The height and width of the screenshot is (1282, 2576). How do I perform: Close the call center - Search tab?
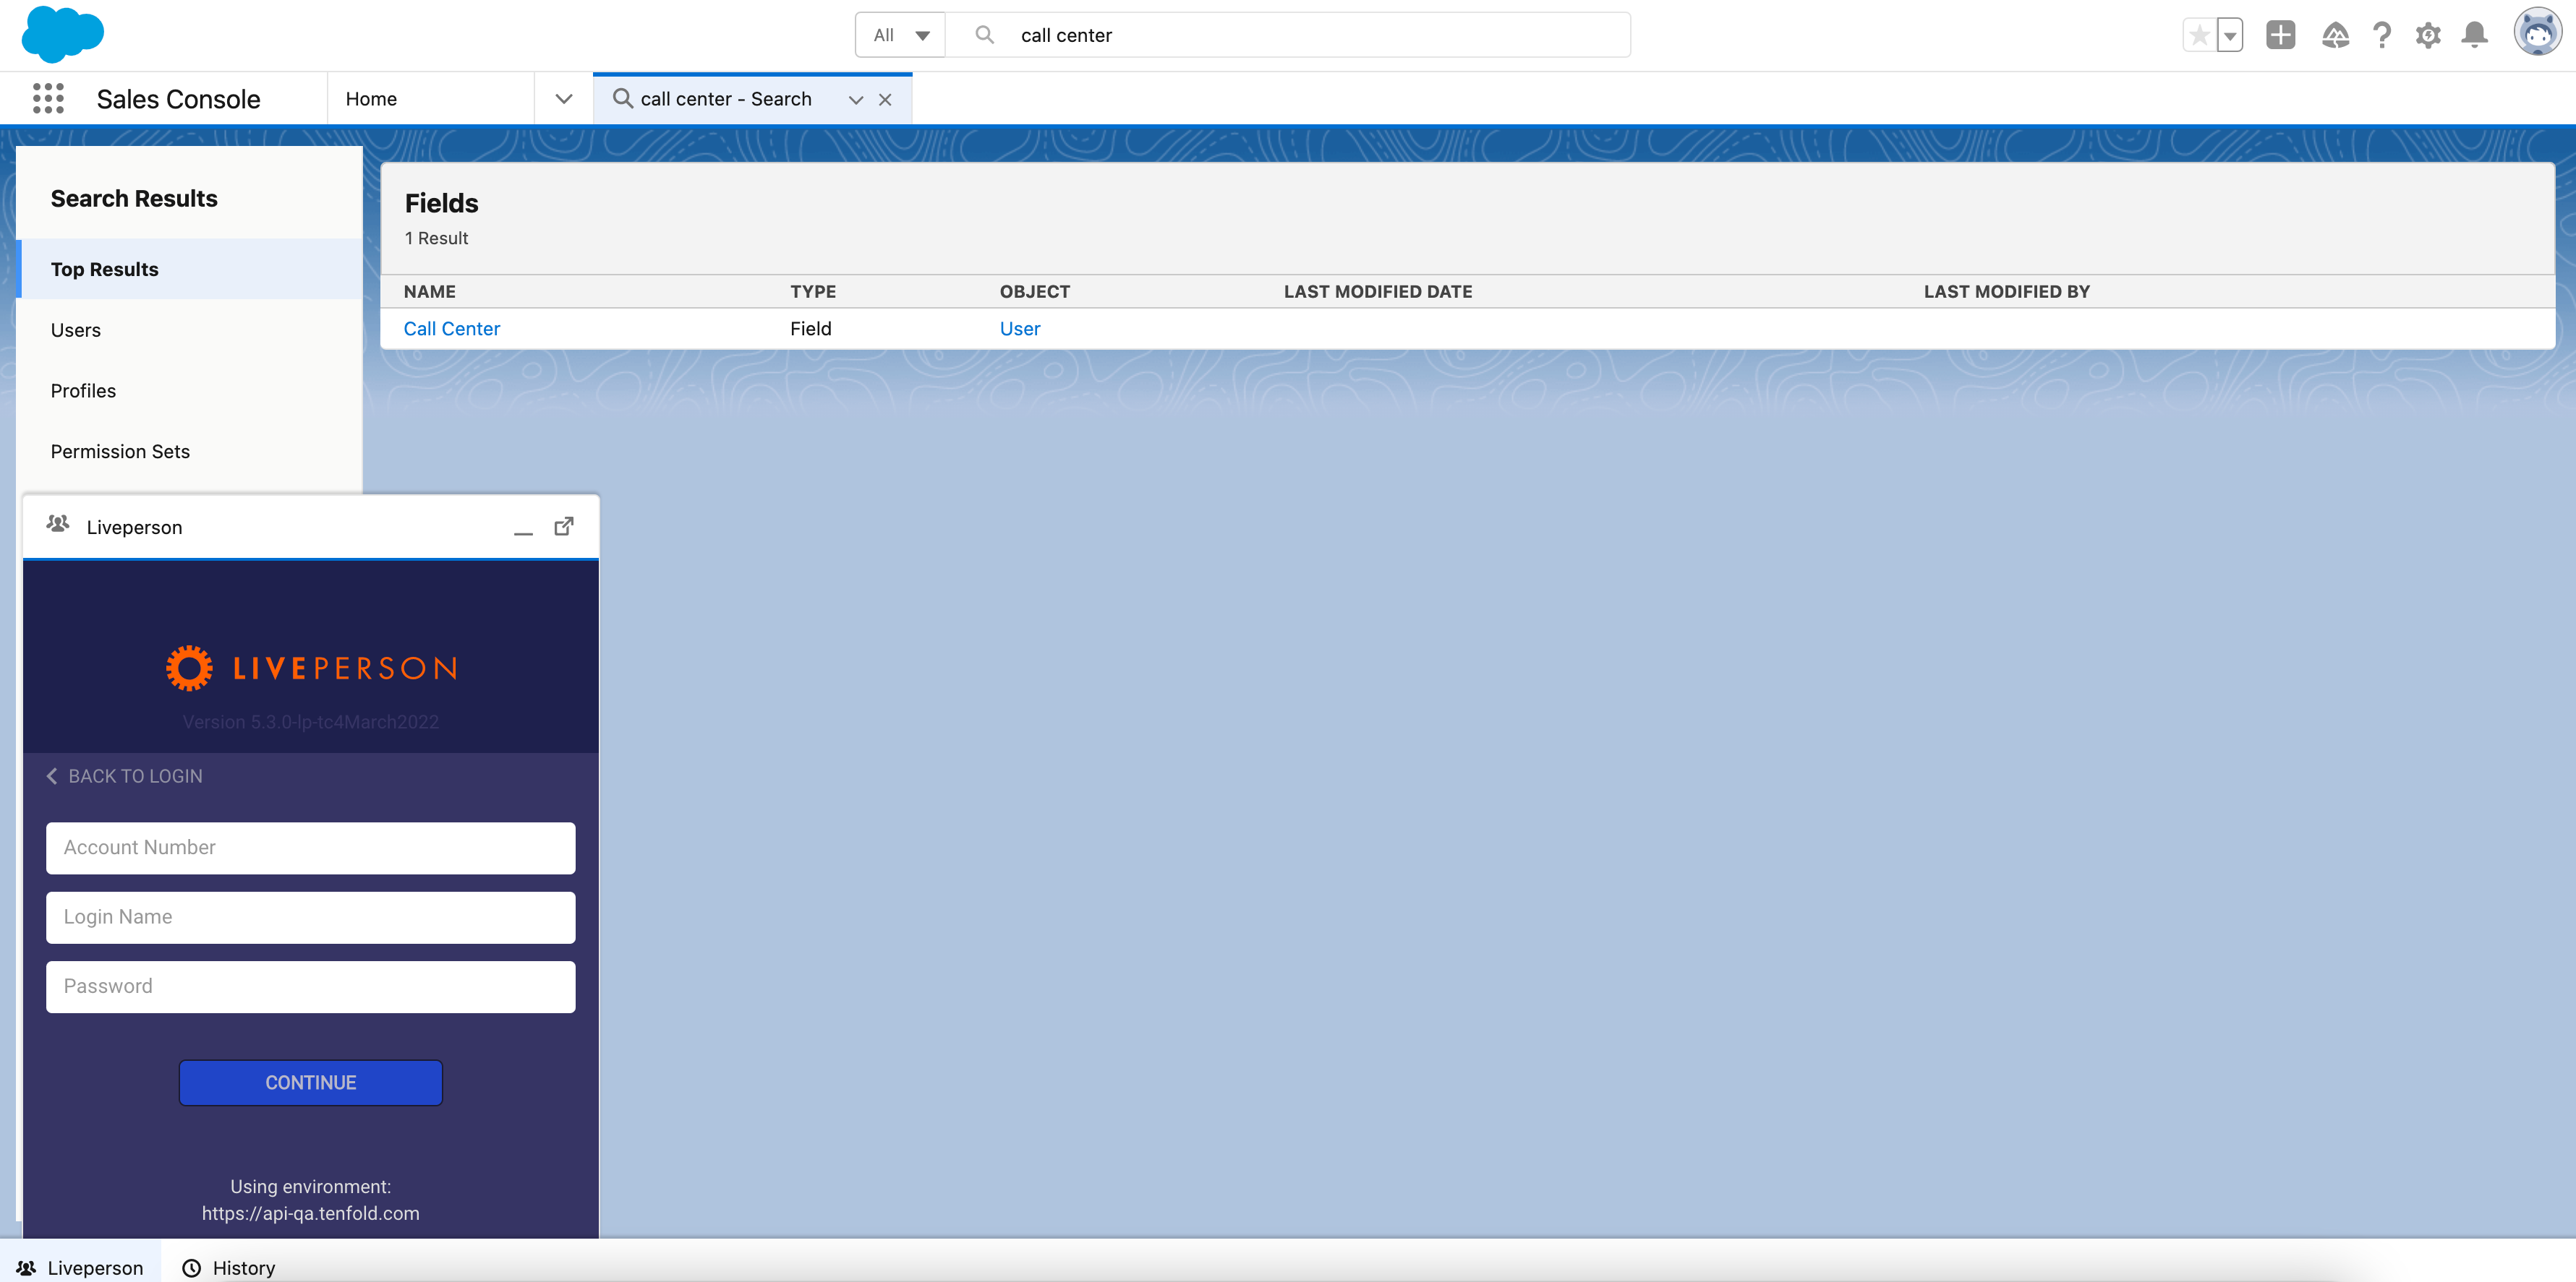pyautogui.click(x=885, y=99)
